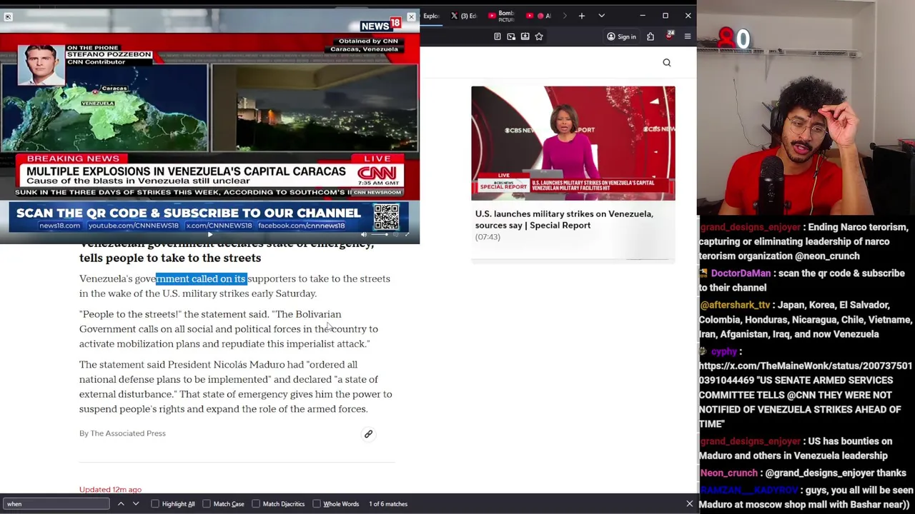Image resolution: width=915 pixels, height=514 pixels.
Task: Minimize the browser window
Action: pyautogui.click(x=642, y=16)
